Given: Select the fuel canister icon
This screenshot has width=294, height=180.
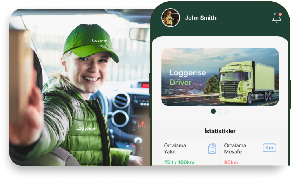Looking at the screenshot, I should 212,149.
